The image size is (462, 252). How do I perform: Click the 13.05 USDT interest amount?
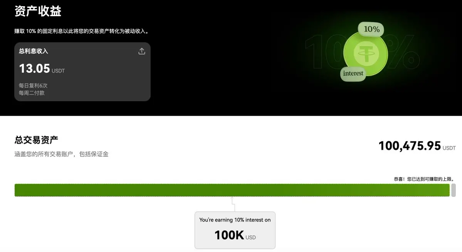(42, 69)
